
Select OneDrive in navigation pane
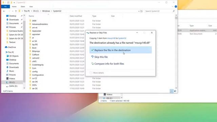[12, 47]
